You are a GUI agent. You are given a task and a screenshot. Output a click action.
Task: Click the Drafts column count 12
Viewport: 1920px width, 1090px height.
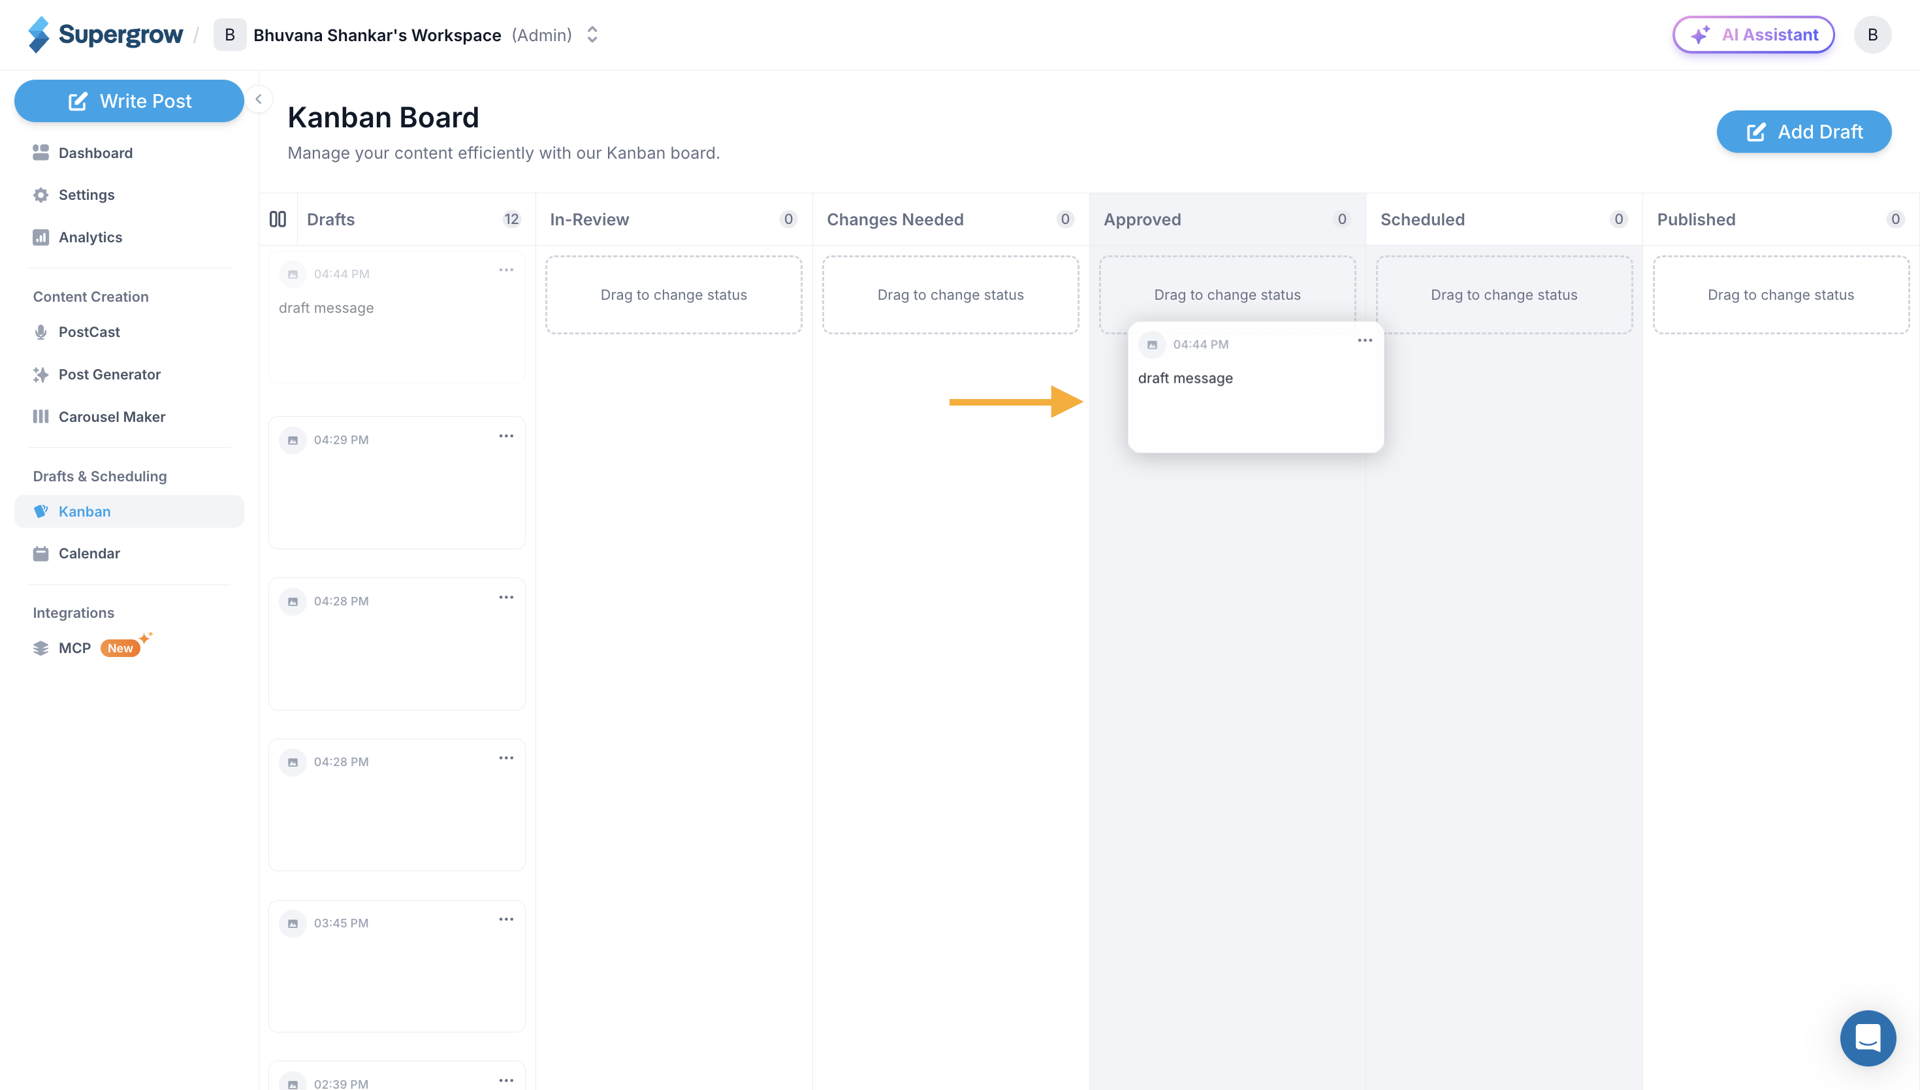point(511,219)
